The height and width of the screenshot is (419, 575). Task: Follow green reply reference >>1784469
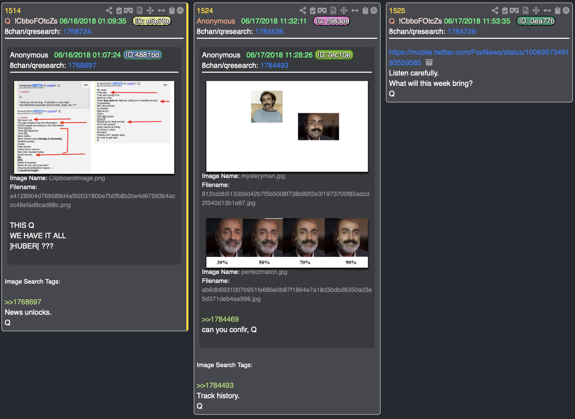pos(220,319)
